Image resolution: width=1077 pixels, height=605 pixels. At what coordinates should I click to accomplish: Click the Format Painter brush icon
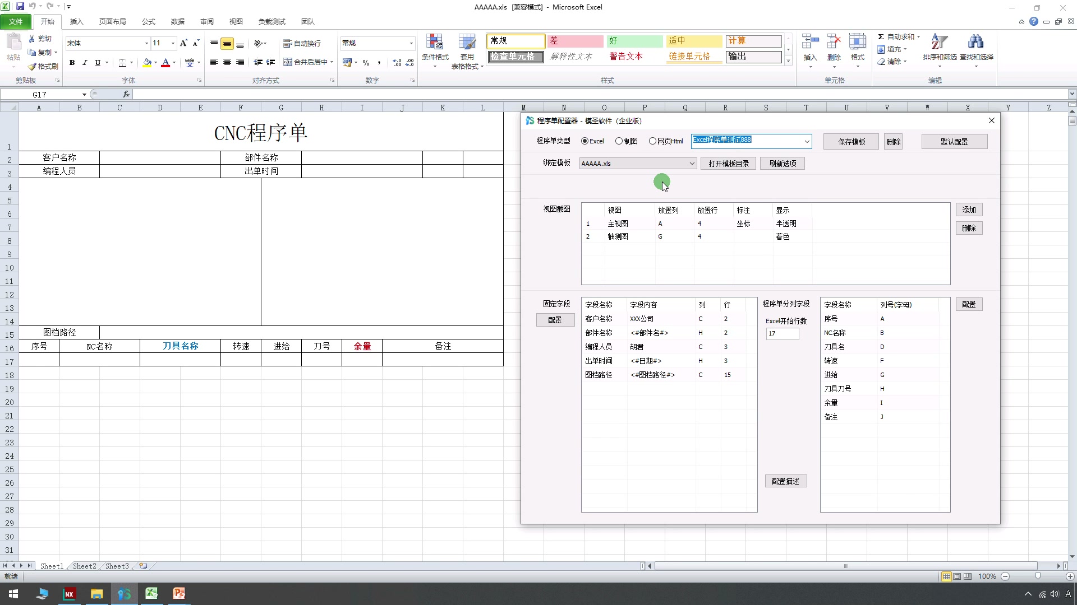(32, 66)
